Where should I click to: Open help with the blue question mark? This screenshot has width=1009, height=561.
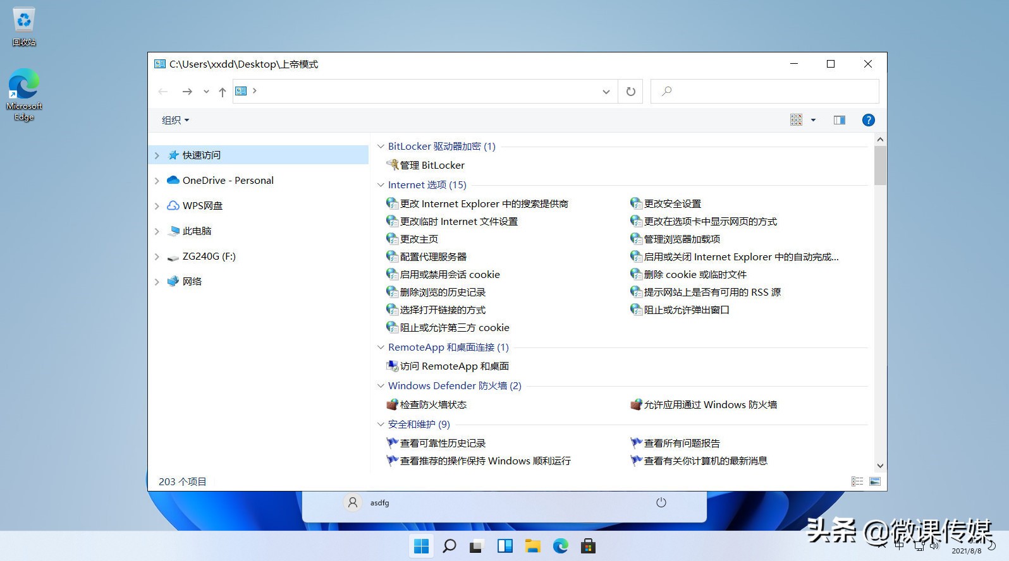pos(869,120)
